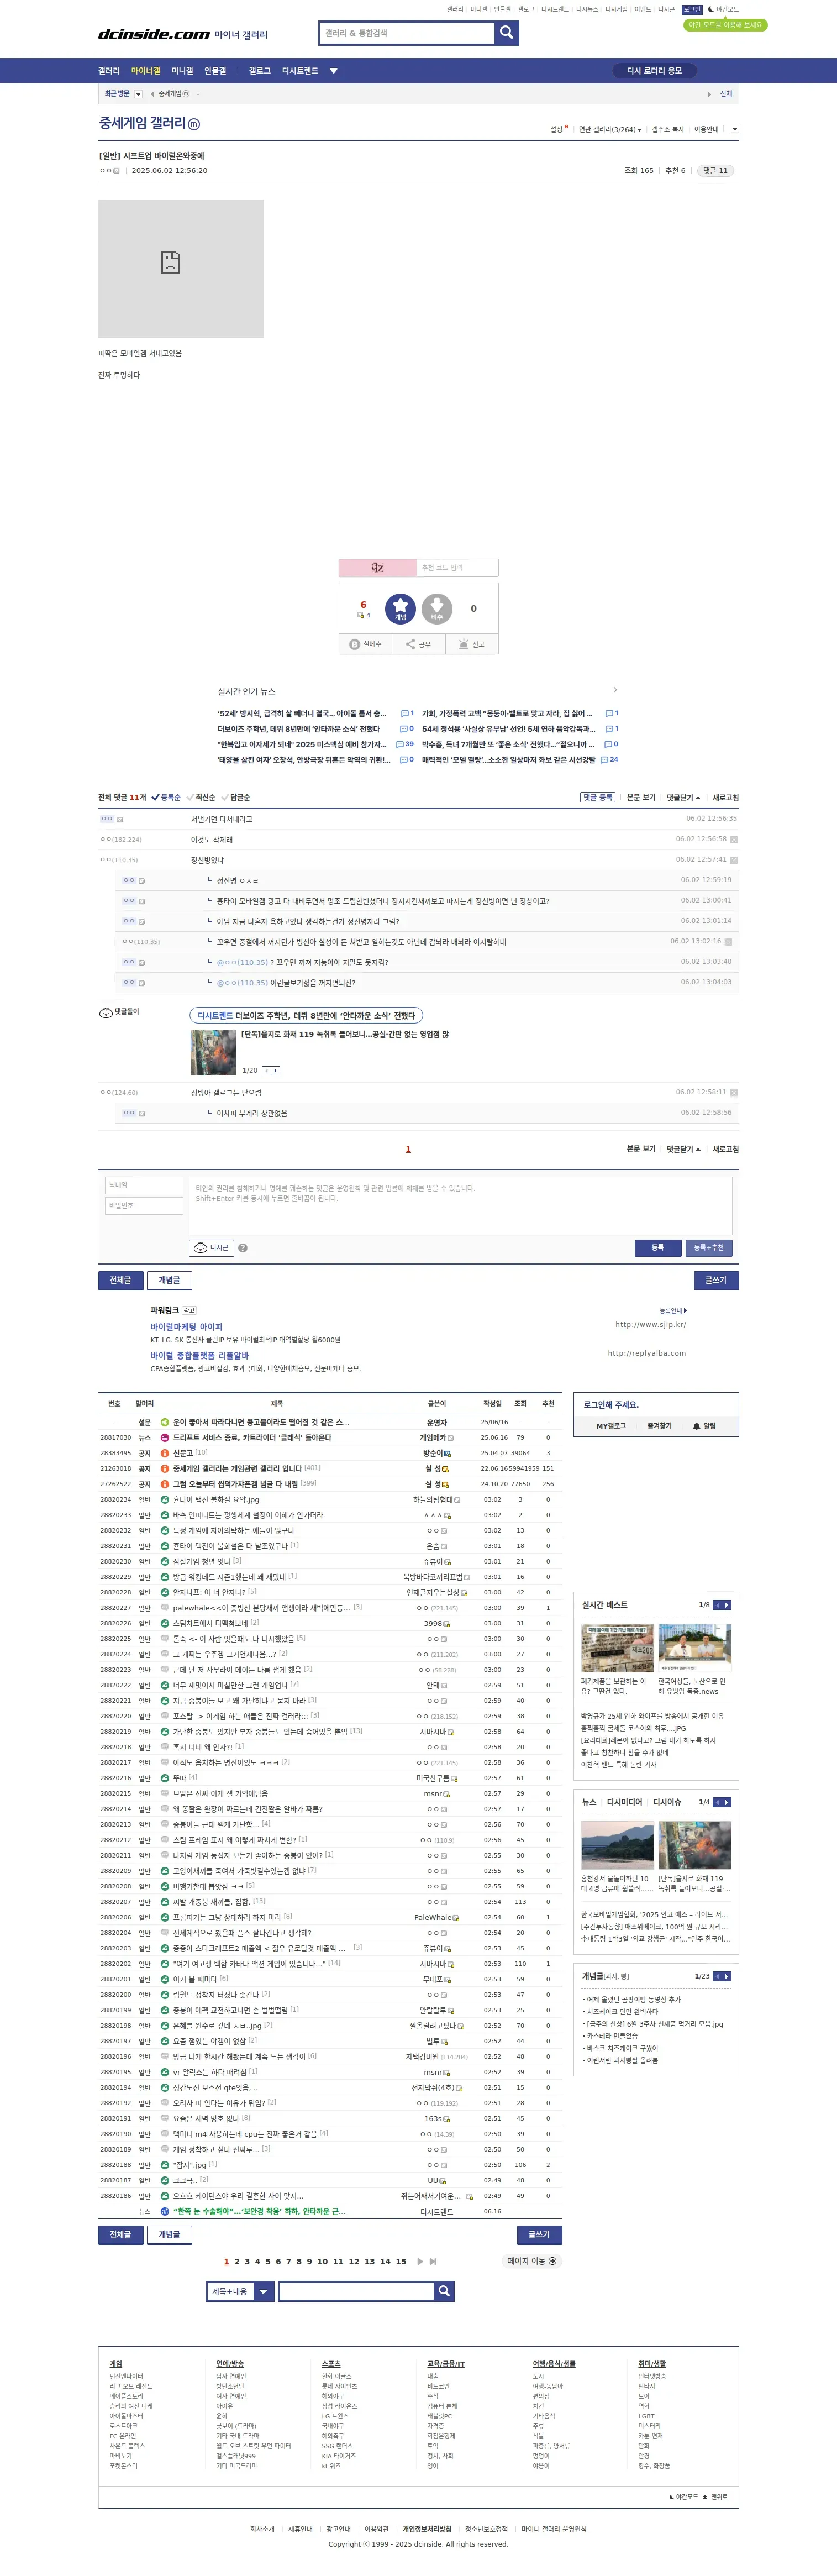
Task: Open 디시트렌드 in the navigation bar
Action: 300,71
